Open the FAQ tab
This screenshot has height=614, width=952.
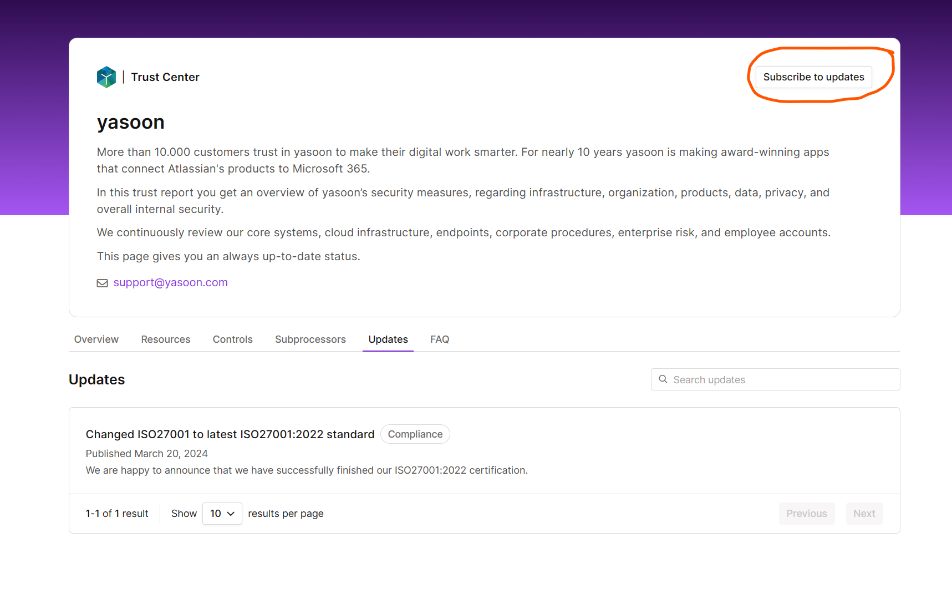click(439, 339)
